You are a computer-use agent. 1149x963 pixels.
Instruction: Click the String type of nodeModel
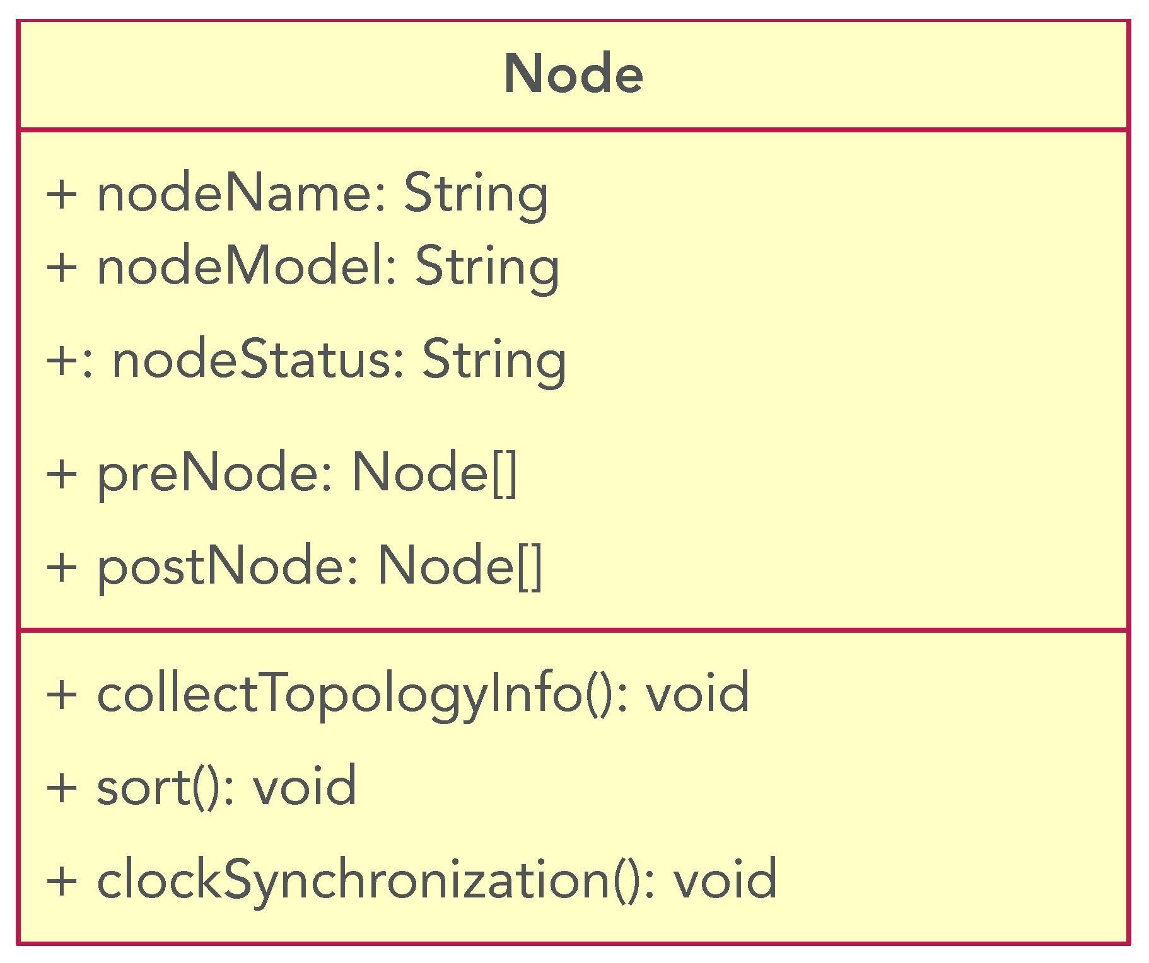(x=487, y=266)
